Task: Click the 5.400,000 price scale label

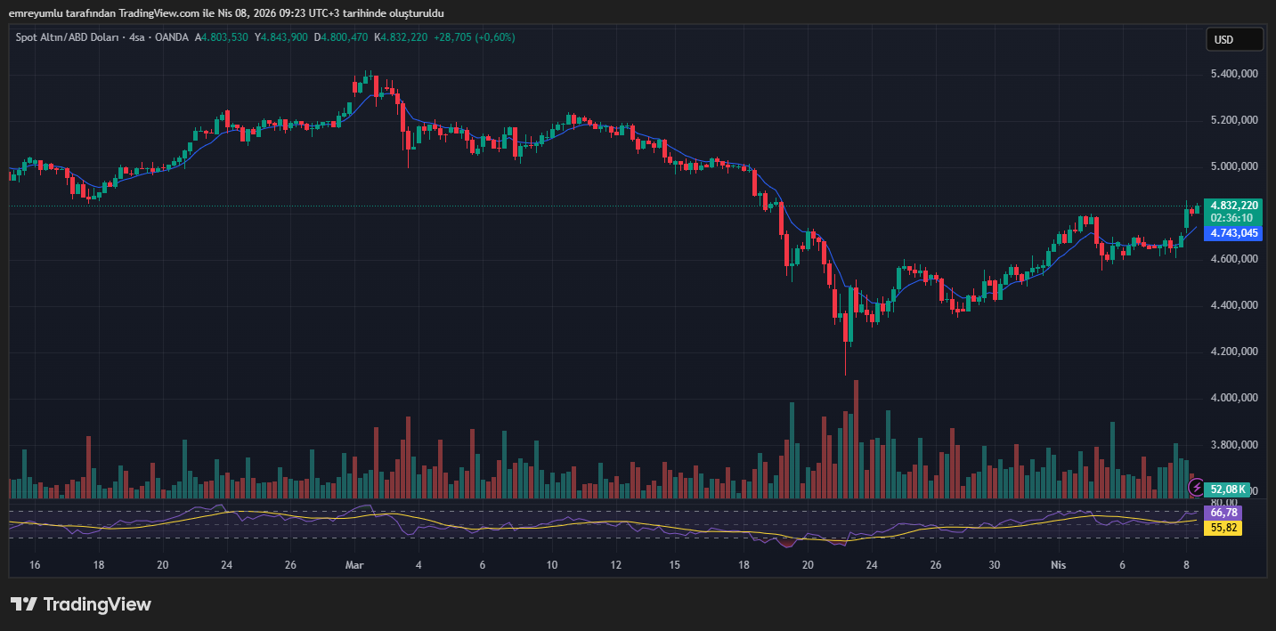Action: coord(1234,74)
